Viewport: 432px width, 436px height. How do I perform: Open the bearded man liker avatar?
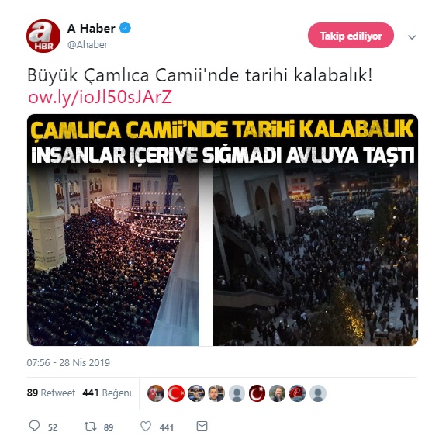(x=278, y=393)
